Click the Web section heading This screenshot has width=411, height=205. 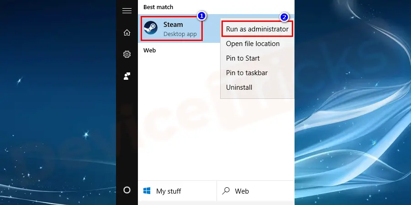(149, 51)
